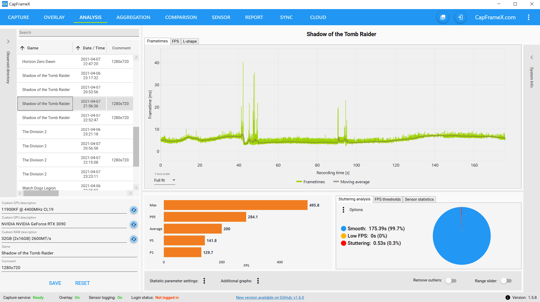540x302 pixels.
Task: Open Additional graphs options menu
Action: point(258,281)
